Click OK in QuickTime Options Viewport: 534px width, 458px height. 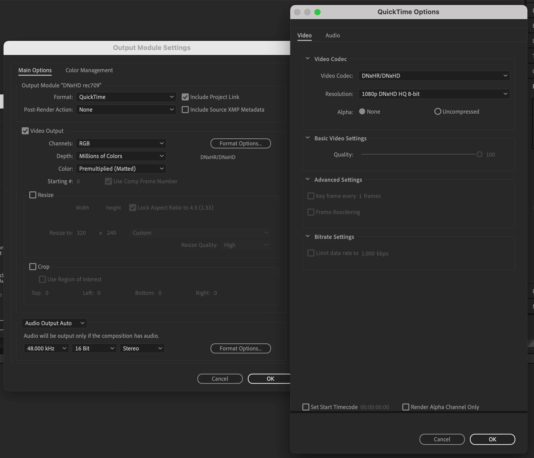coord(492,439)
